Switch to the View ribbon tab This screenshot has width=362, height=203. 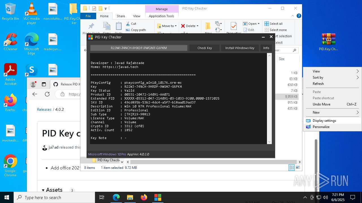pos(137,16)
